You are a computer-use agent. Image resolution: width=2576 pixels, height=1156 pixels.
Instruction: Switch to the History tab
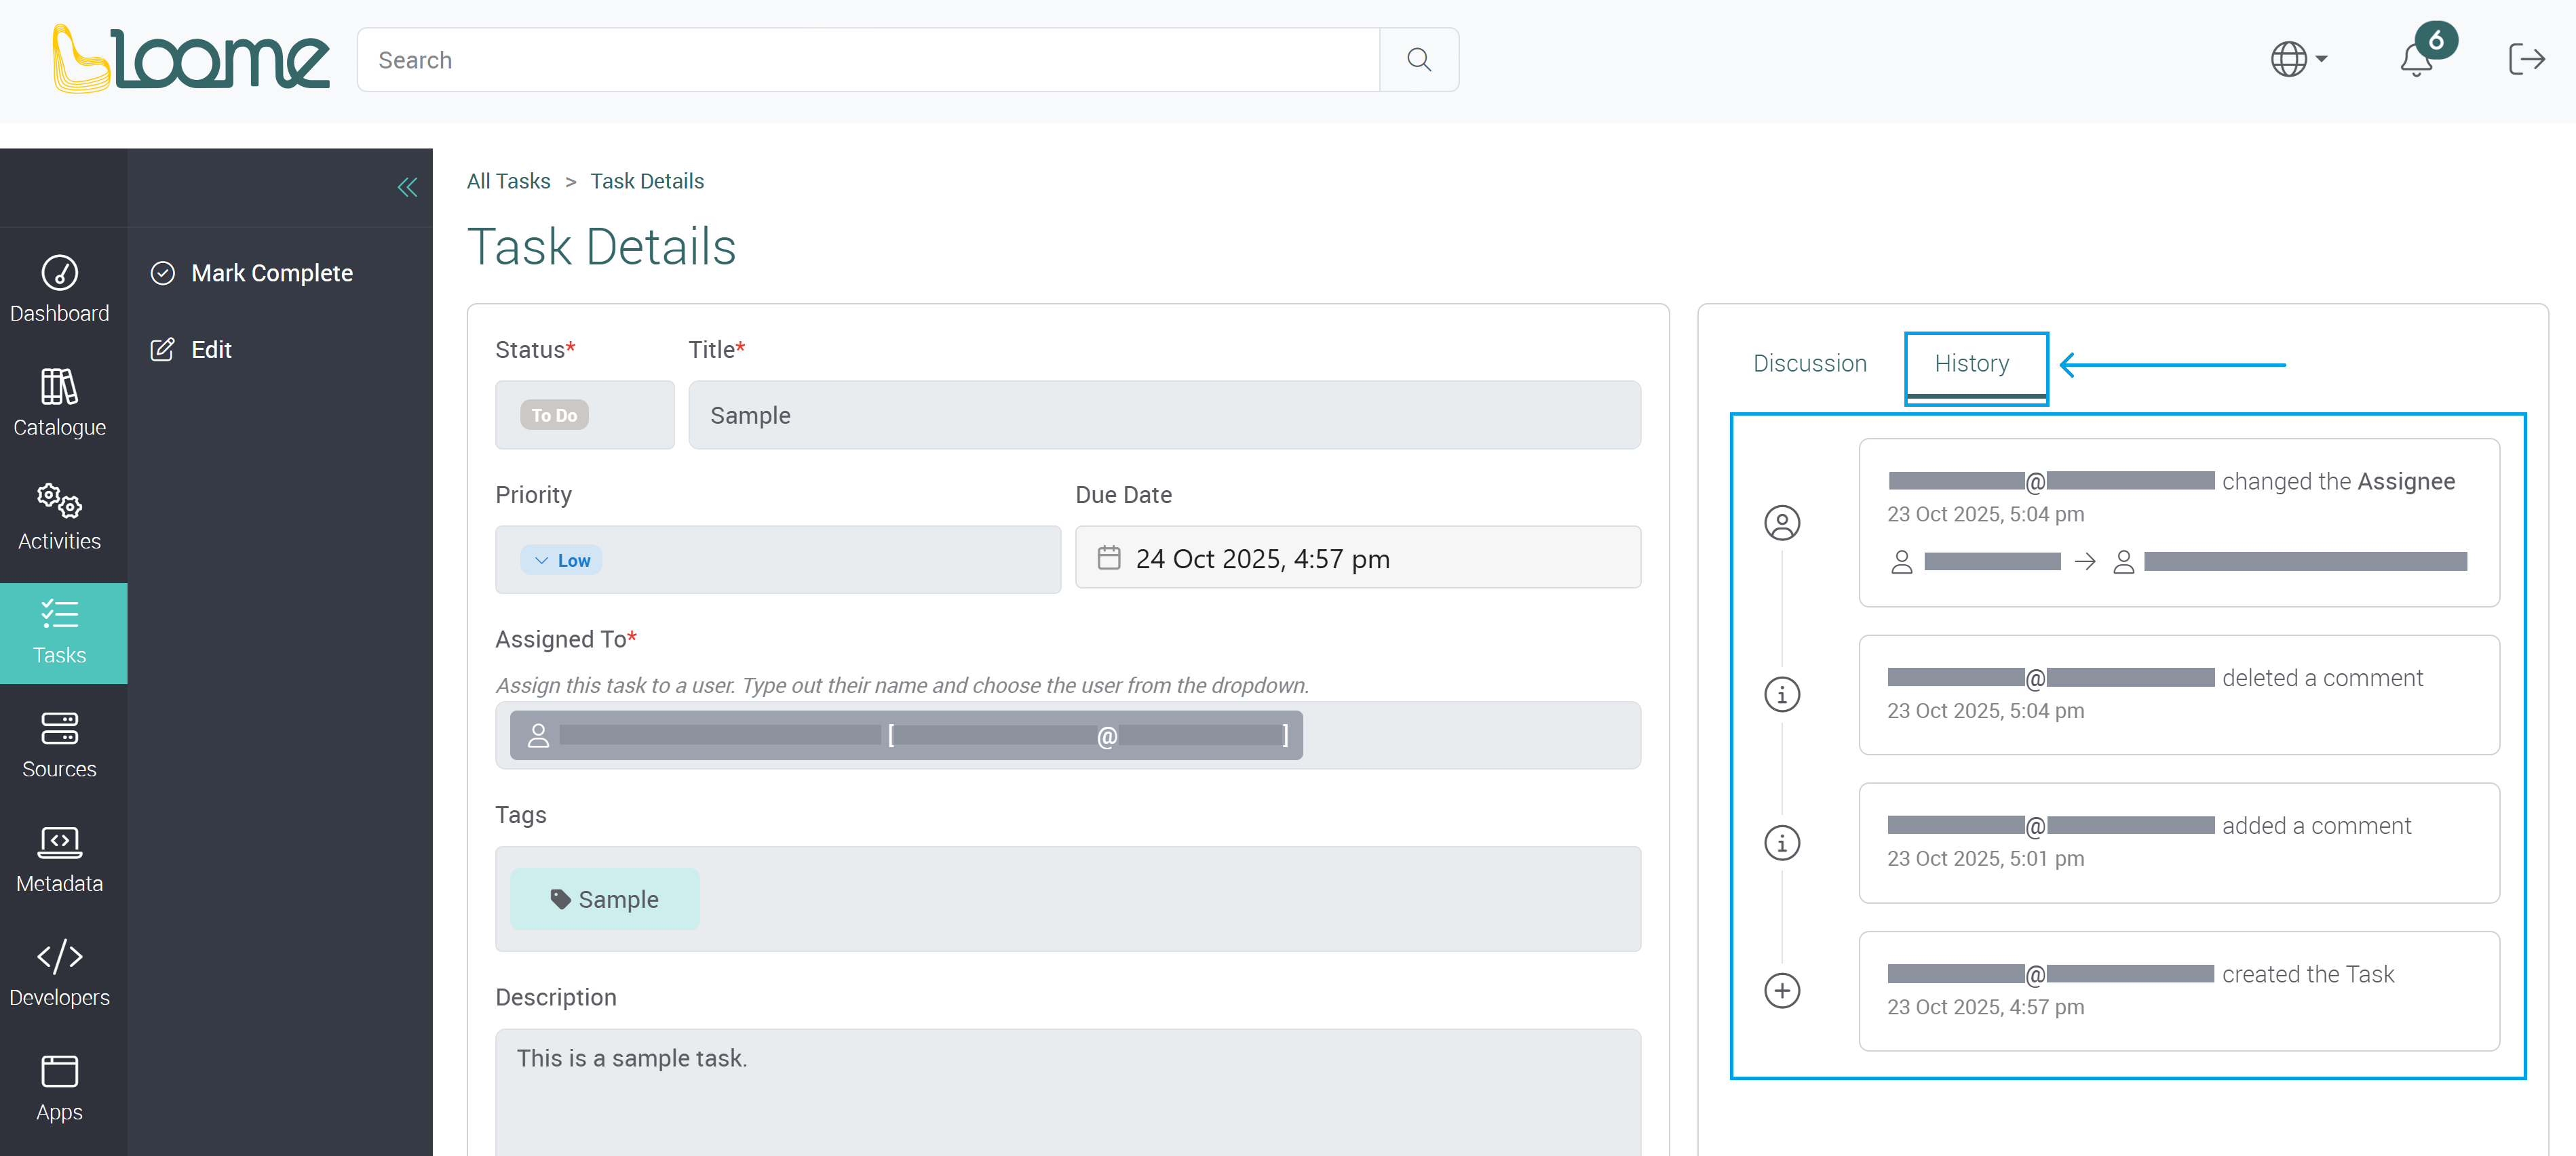[1973, 363]
